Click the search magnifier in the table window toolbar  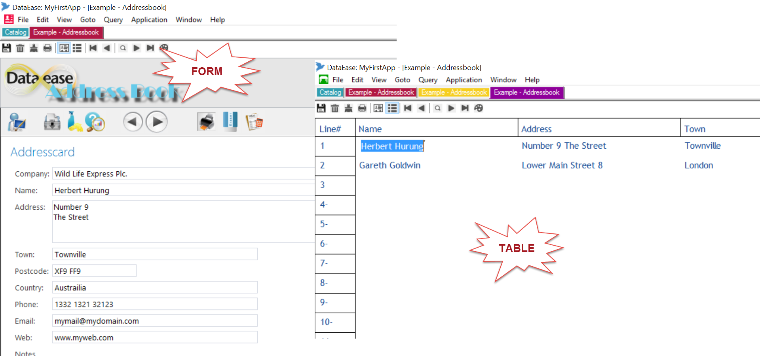(x=438, y=108)
